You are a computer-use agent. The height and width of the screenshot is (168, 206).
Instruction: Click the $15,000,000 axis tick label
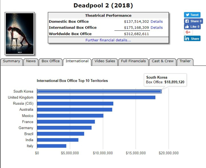coord(136,153)
